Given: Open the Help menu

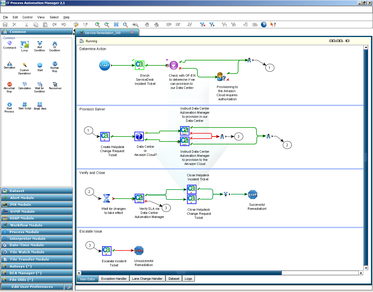Looking at the screenshot, I should pyautogui.click(x=66, y=17).
